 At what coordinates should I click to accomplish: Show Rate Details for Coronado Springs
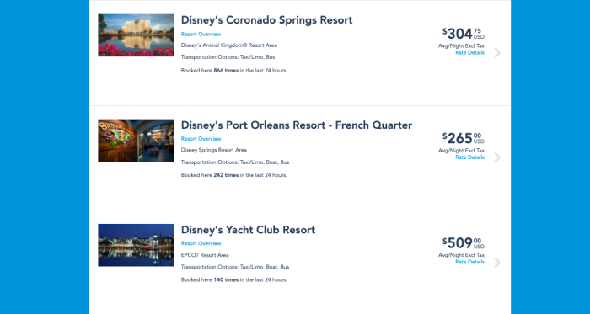pos(470,52)
